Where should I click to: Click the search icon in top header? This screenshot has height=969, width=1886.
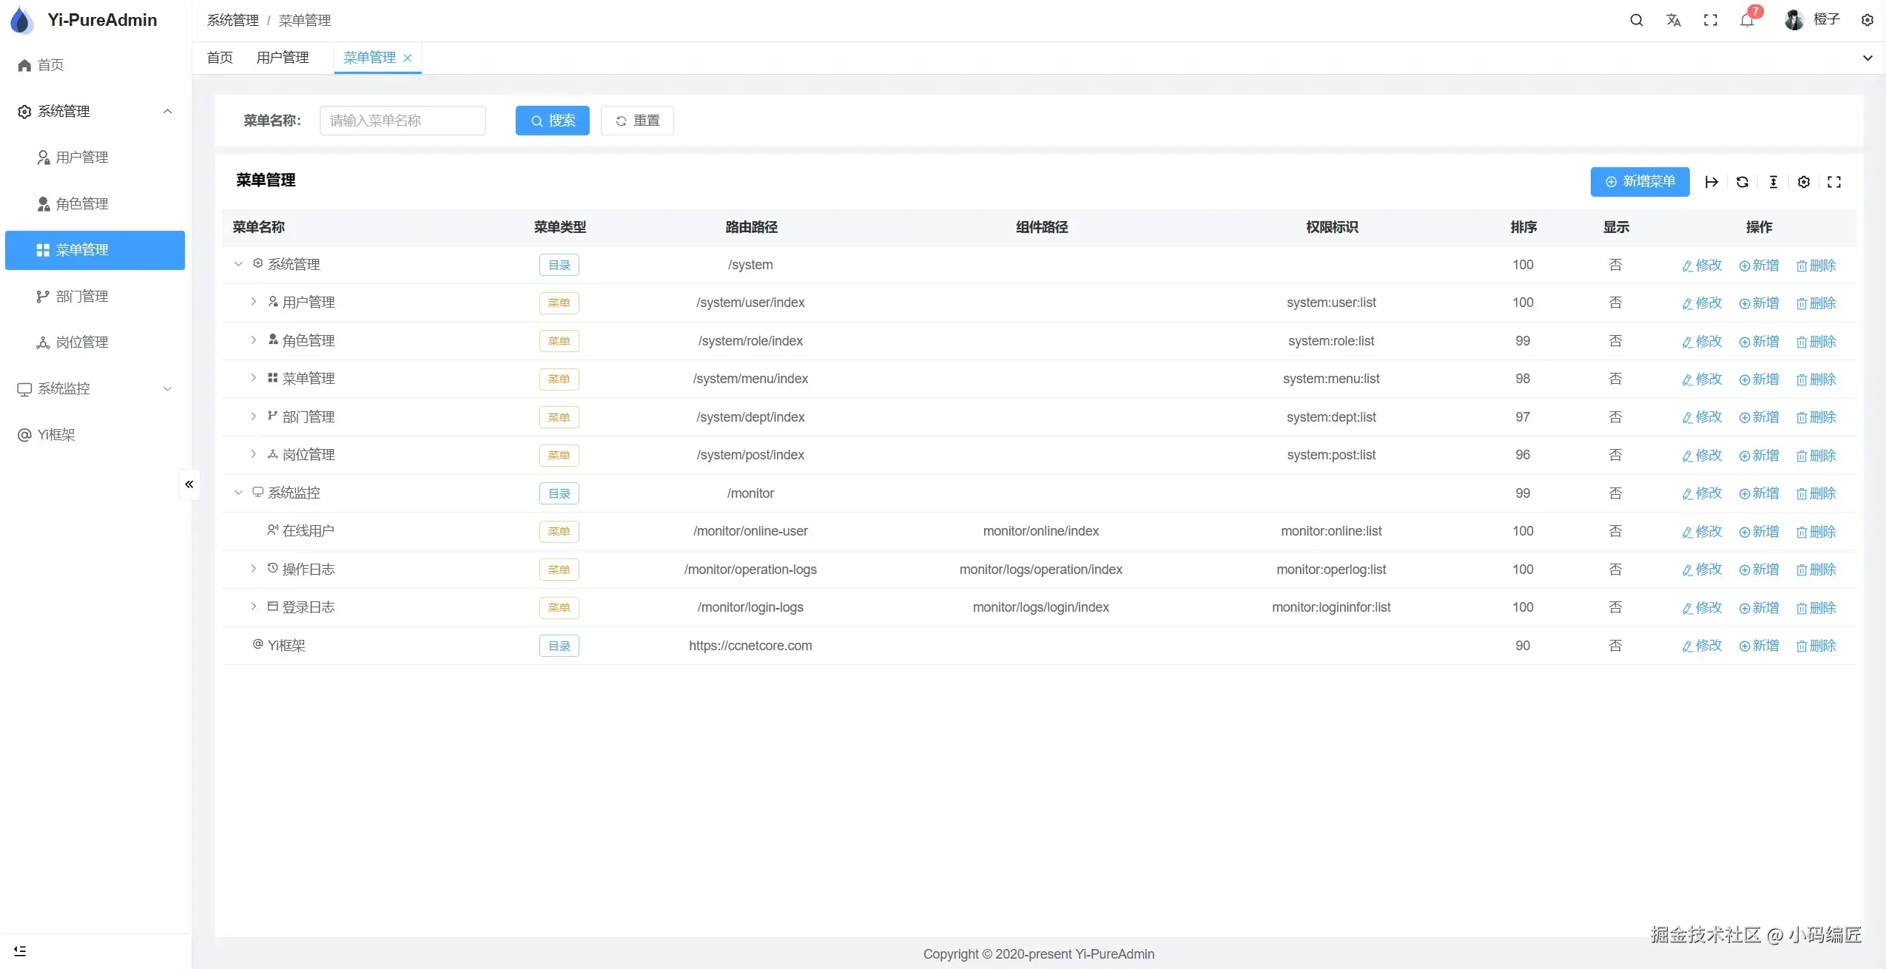point(1636,20)
